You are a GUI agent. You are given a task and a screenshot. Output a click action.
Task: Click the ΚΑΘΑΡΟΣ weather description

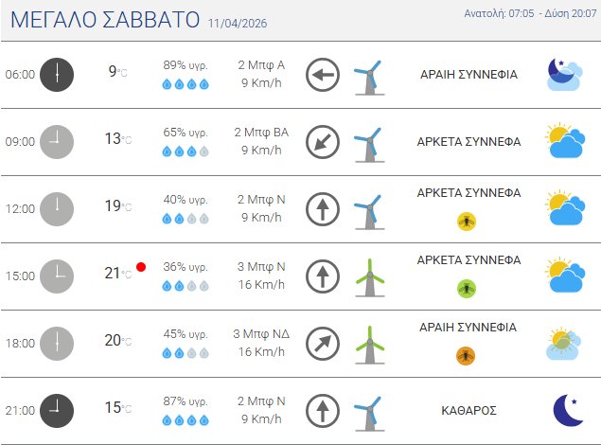[x=468, y=411]
